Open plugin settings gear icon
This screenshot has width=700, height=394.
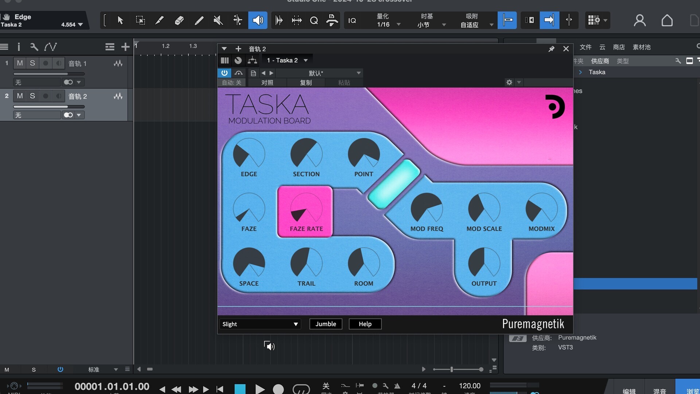point(509,82)
